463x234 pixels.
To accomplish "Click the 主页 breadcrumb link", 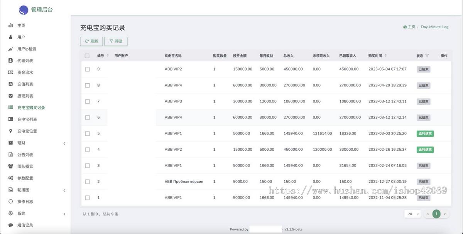I will [409, 27].
